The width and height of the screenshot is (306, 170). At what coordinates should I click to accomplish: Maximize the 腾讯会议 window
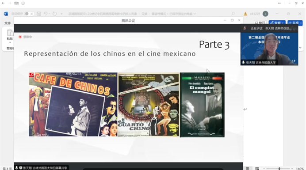pyautogui.click(x=232, y=20)
